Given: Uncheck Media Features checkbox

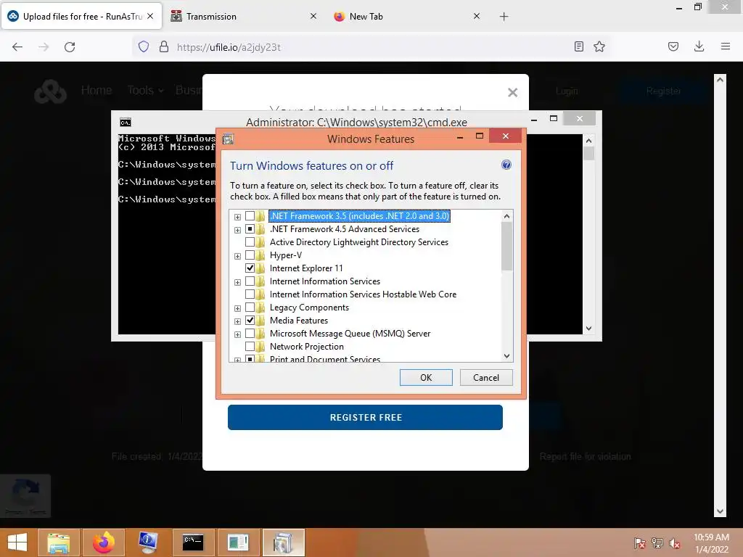Looking at the screenshot, I should (x=250, y=320).
